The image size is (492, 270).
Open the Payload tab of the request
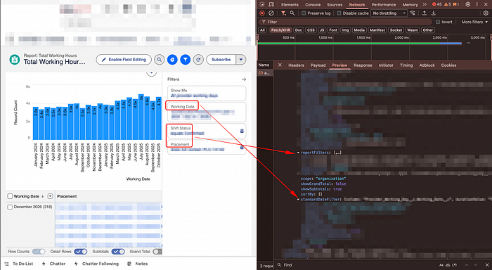[x=318, y=65]
